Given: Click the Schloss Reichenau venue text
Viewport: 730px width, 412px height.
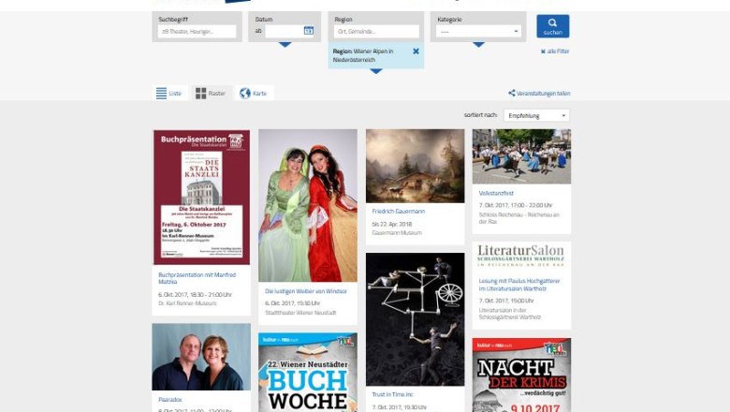Looking at the screenshot, I should pos(519,218).
